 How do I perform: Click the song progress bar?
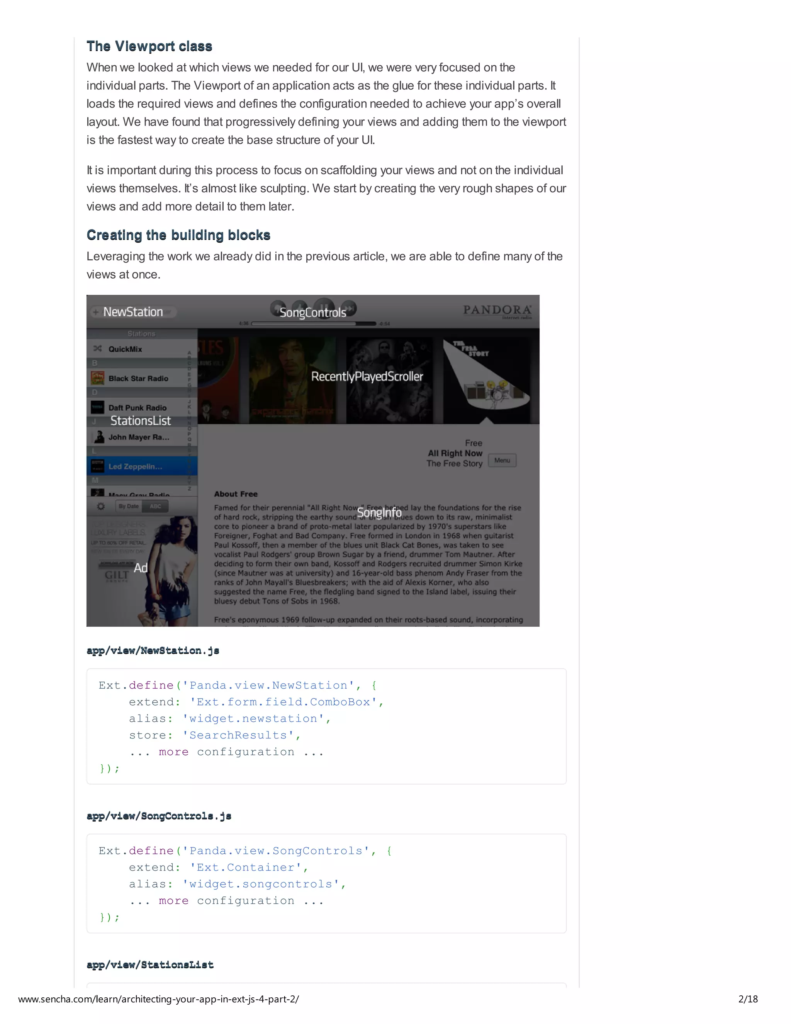(x=314, y=323)
